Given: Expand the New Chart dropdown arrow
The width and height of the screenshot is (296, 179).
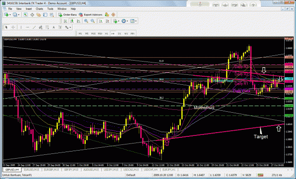Looking at the screenshot, I should click(10, 15).
